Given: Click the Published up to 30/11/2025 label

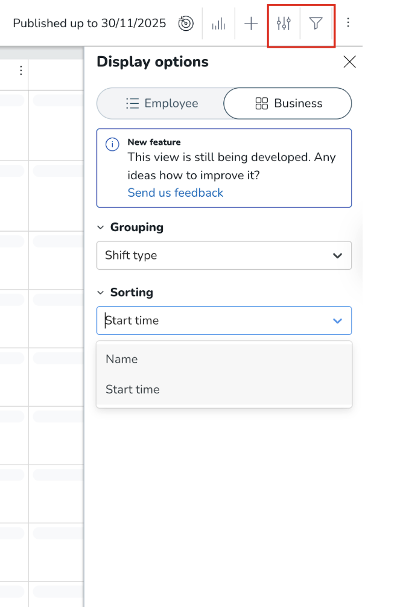Looking at the screenshot, I should (x=89, y=24).
